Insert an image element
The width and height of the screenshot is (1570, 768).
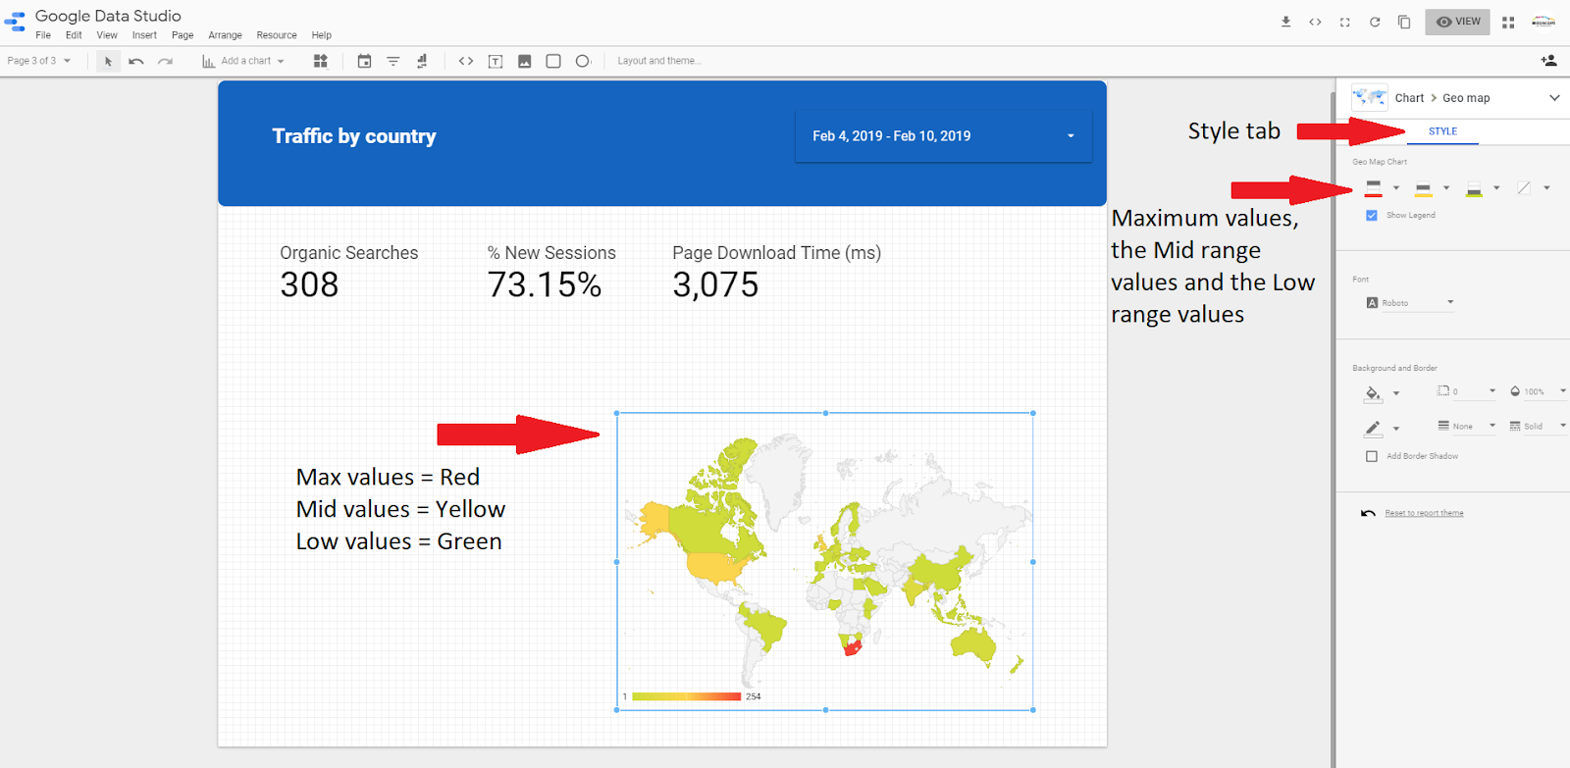pos(525,61)
